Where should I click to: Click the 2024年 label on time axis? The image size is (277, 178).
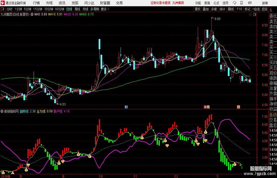6,176
